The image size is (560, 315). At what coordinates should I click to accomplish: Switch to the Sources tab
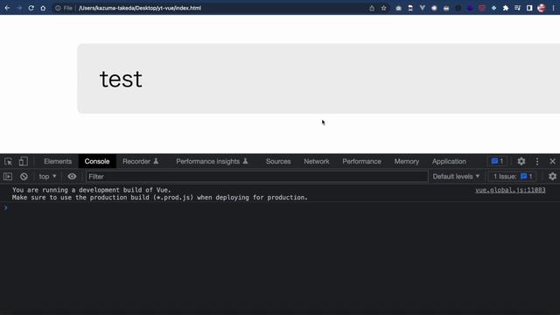click(x=278, y=161)
